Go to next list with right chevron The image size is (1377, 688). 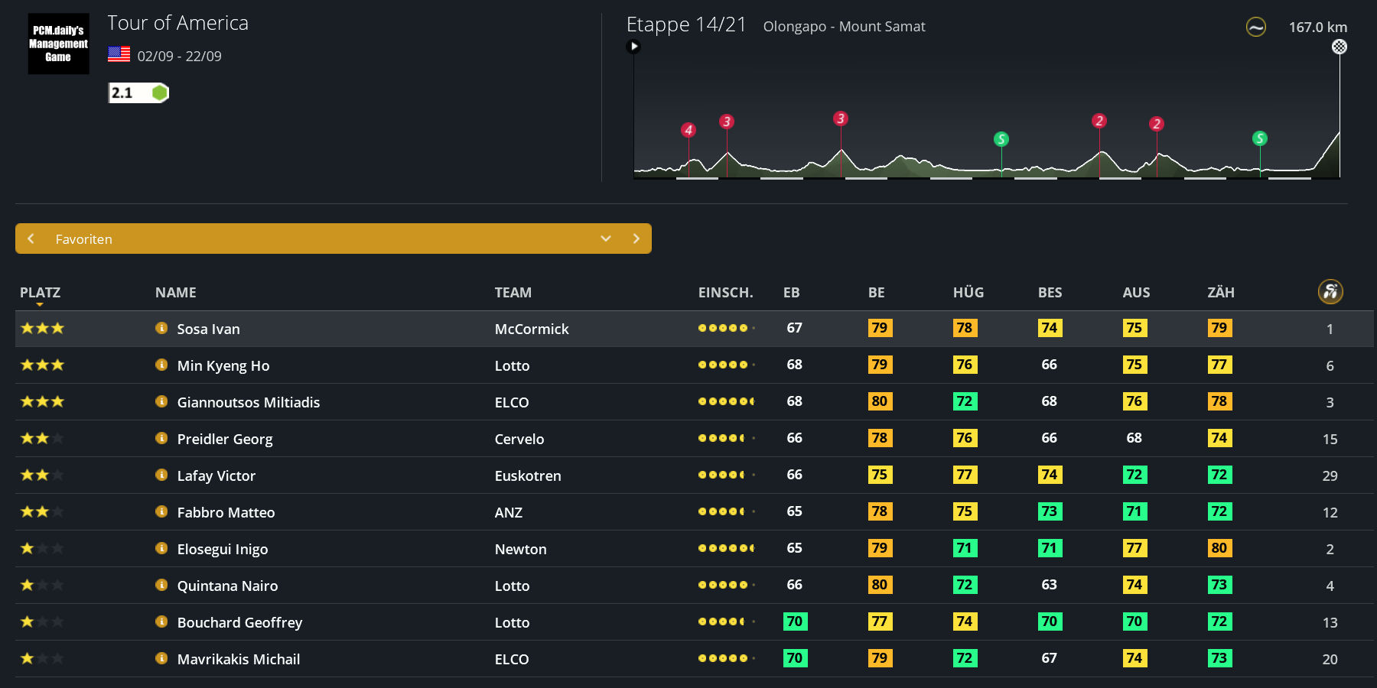[636, 239]
